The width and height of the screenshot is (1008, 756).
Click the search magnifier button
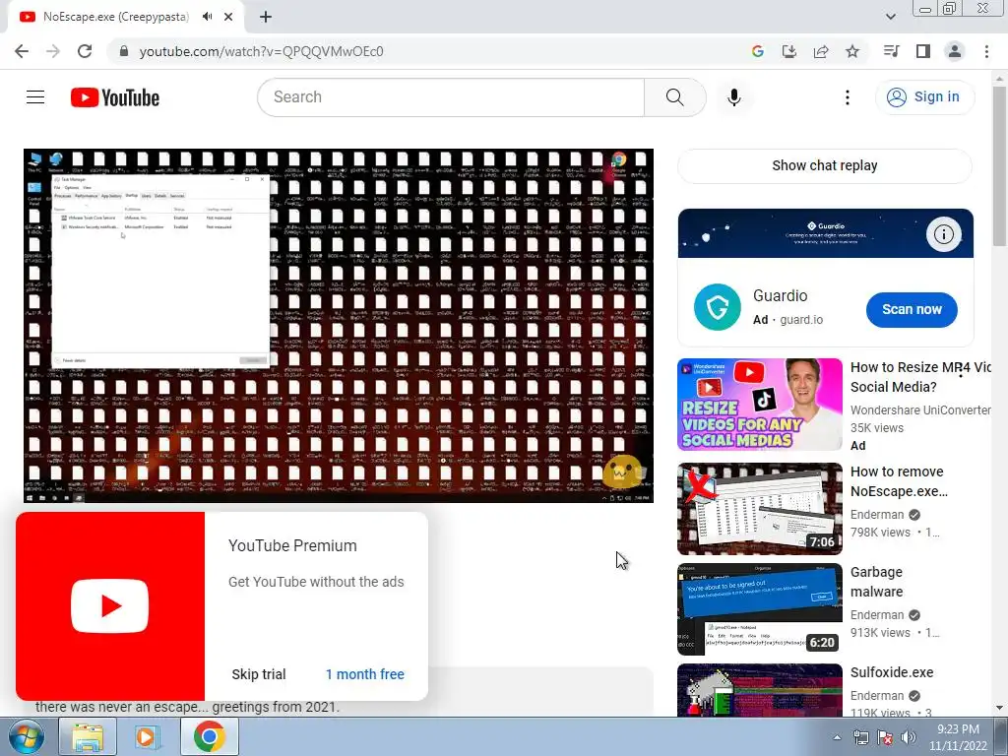pyautogui.click(x=674, y=97)
